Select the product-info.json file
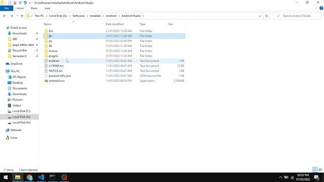The height and width of the screenshot is (182, 324). point(114,76)
